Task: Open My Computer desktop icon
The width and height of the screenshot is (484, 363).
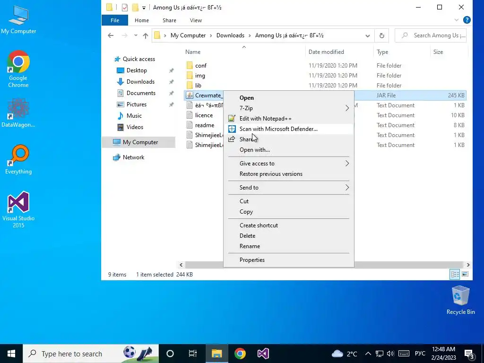Action: coord(18,19)
